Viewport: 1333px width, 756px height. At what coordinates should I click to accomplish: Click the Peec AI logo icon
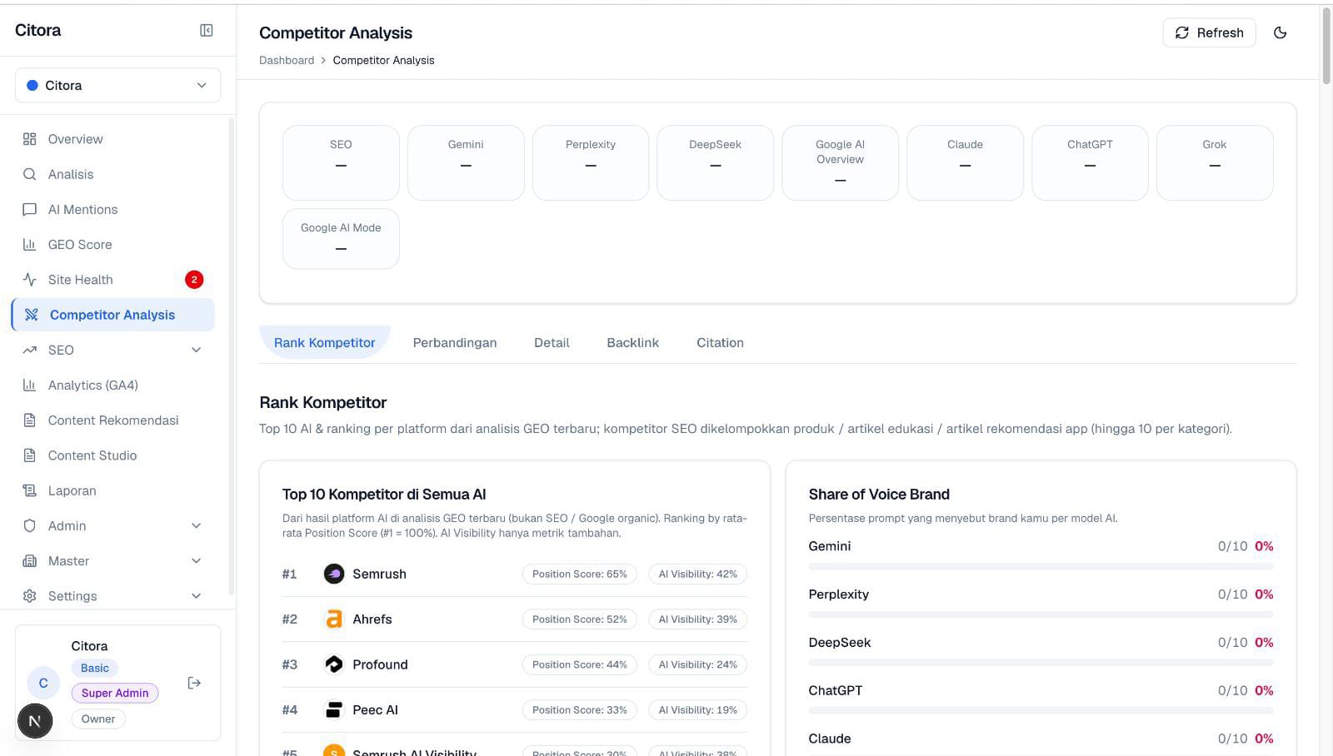click(334, 710)
